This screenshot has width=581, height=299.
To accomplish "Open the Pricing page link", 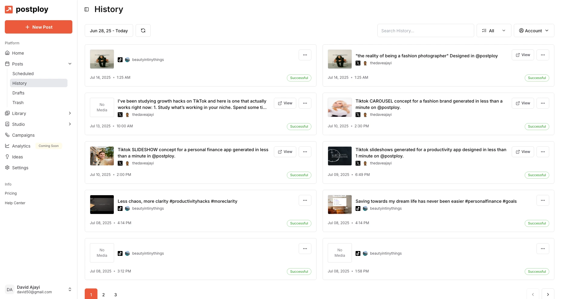I will click(x=11, y=193).
